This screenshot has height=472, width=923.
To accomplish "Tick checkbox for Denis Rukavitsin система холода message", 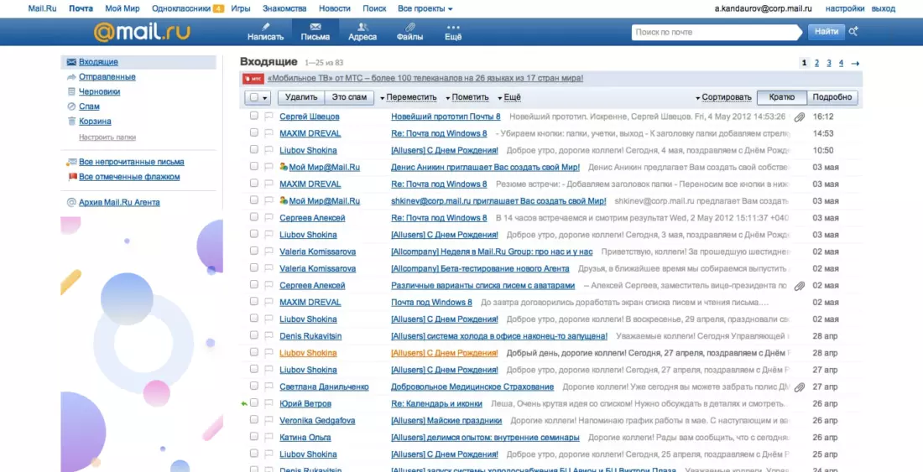I will [x=254, y=335].
